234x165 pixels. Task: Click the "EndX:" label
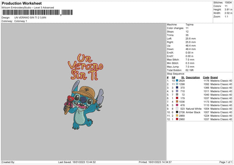170,53
